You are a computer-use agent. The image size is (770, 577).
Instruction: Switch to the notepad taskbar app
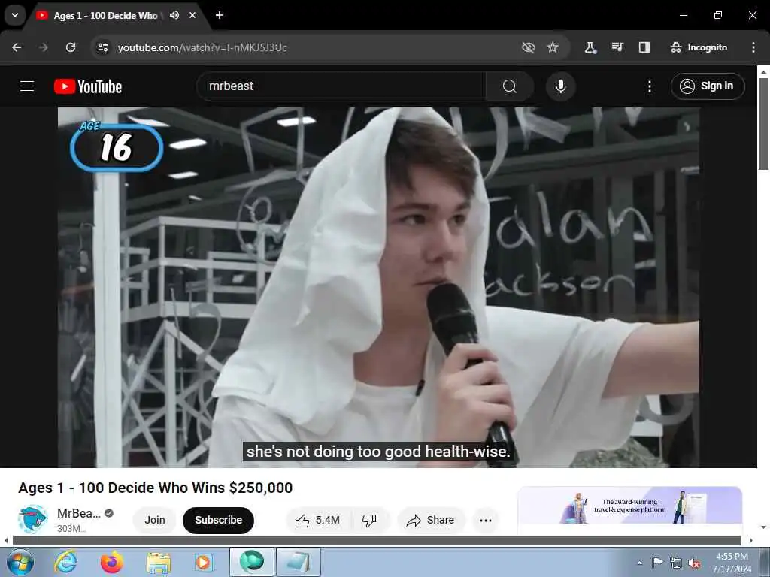click(x=299, y=562)
